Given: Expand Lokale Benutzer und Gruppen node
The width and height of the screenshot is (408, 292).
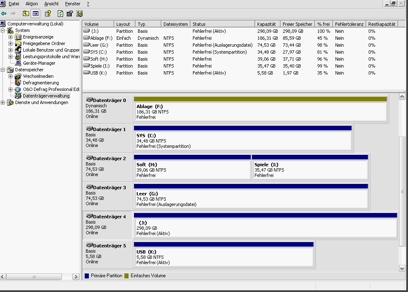Looking at the screenshot, I should pos(10,50).
